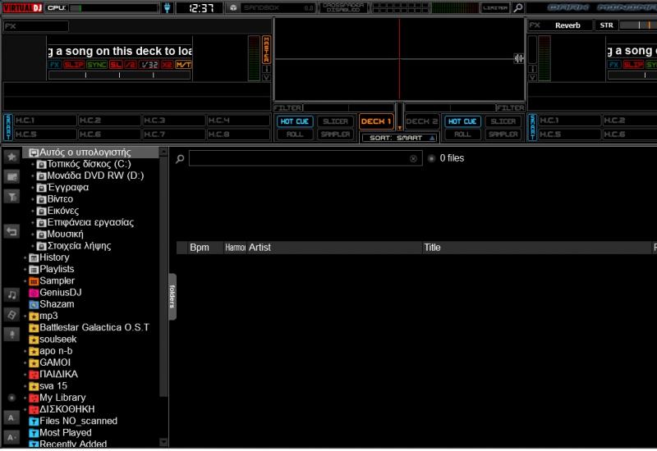
Task: Select the left SLICER pad mode tab
Action: tap(335, 121)
